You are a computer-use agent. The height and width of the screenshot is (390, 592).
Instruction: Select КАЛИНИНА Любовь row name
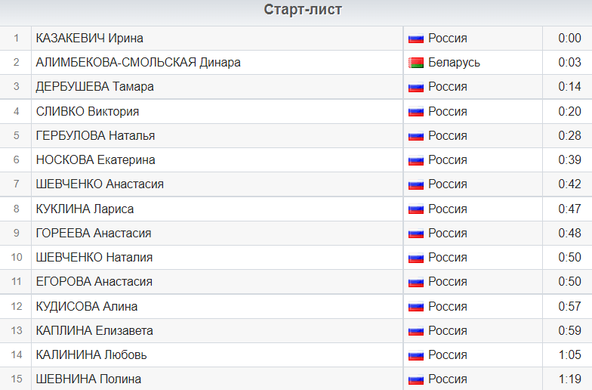tap(91, 355)
